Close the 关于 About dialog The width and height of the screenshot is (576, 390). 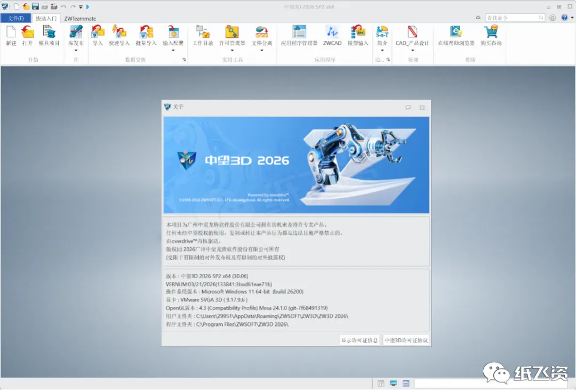coord(422,107)
